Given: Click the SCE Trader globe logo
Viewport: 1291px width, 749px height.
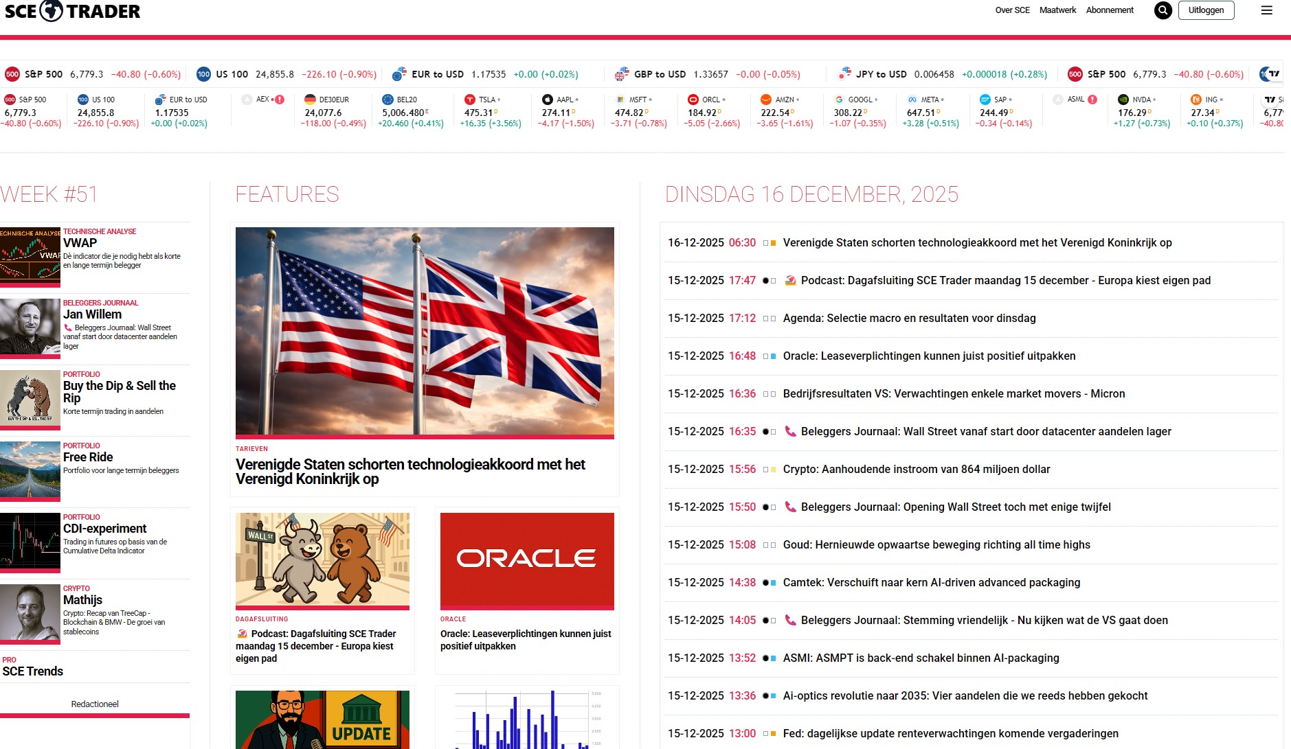Looking at the screenshot, I should pos(52,10).
